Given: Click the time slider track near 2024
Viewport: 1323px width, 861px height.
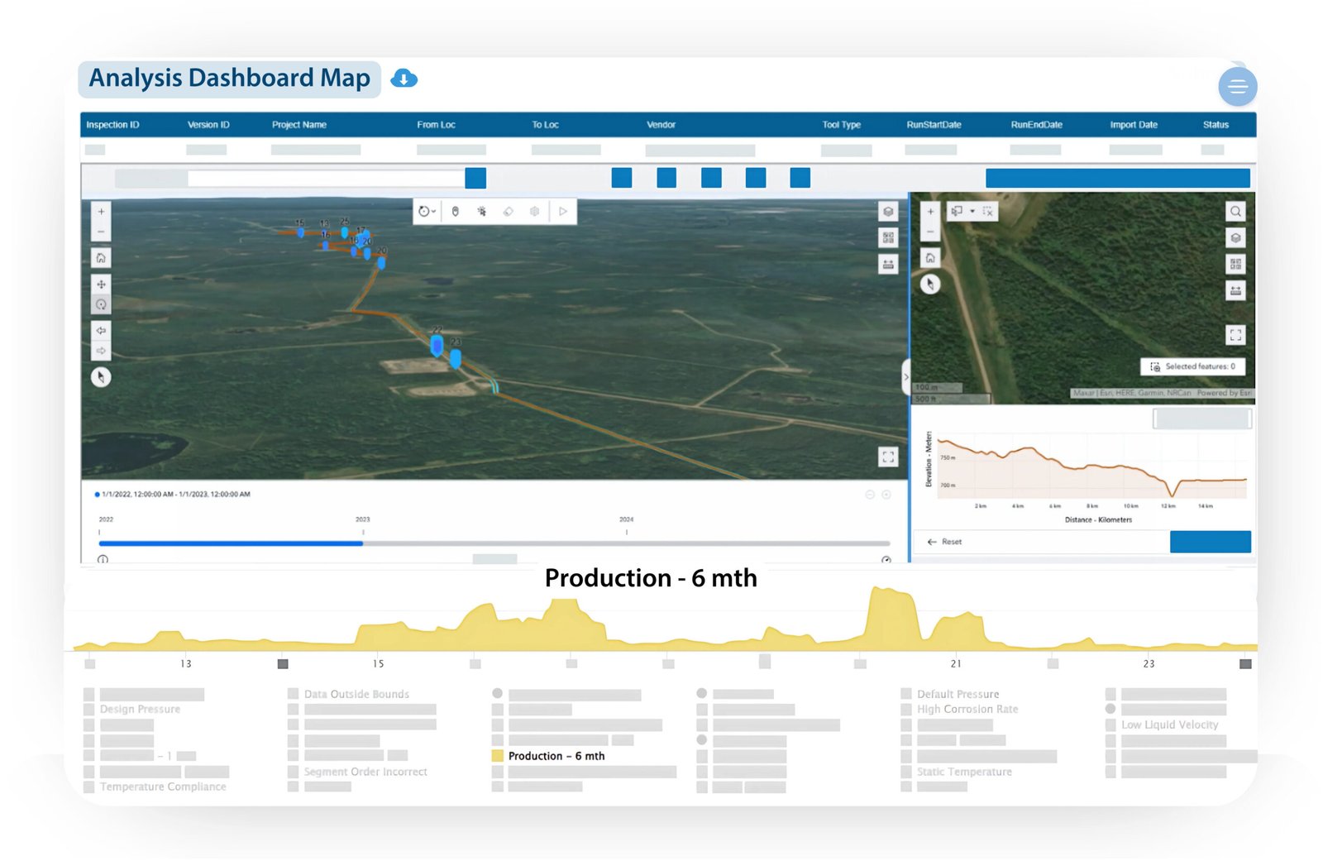Looking at the screenshot, I should tap(626, 543).
